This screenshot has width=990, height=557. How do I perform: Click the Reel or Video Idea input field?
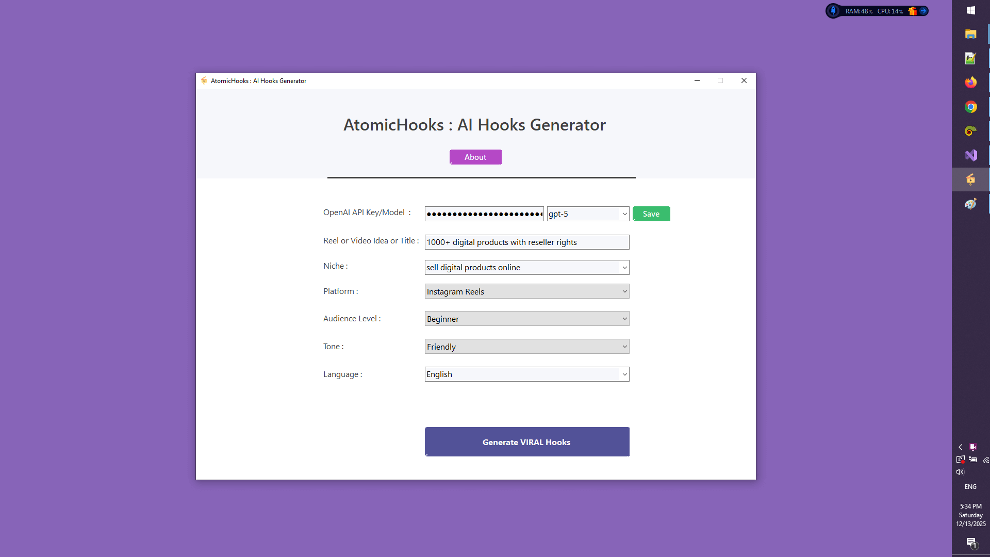pos(526,242)
